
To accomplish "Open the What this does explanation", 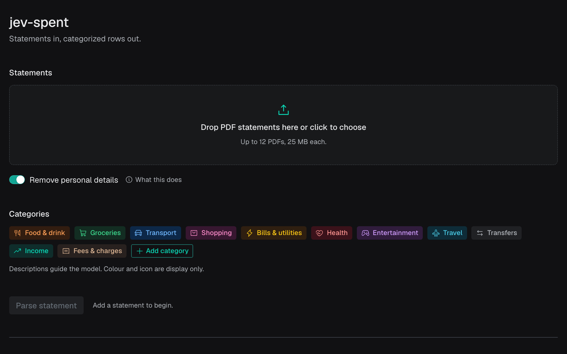I will point(158,180).
